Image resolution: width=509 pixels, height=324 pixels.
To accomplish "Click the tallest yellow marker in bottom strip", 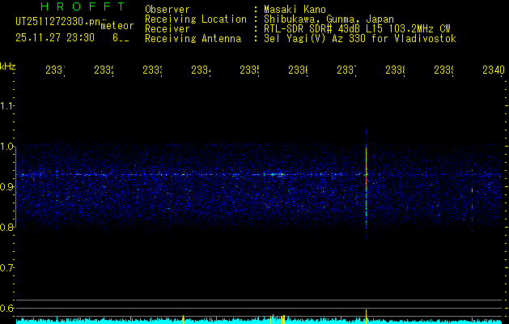I will point(366,317).
